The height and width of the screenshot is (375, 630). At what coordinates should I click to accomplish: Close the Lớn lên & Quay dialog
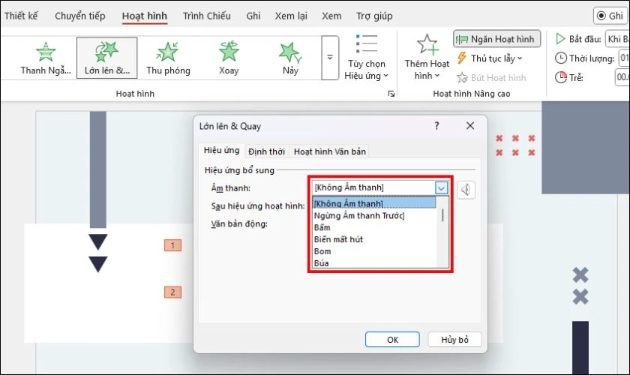coord(470,126)
